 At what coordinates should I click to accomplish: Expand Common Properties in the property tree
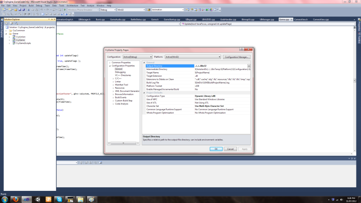tap(110, 63)
